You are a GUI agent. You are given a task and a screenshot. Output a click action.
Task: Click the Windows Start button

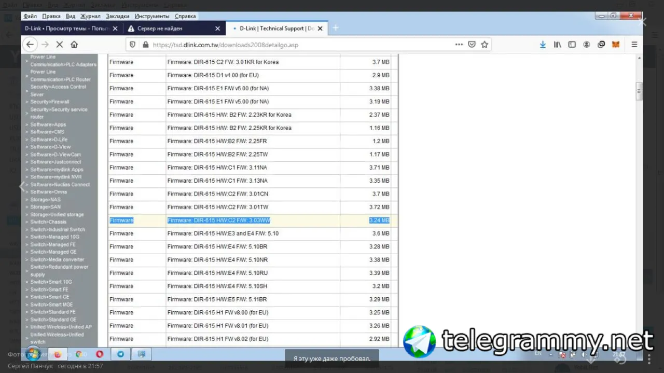pyautogui.click(x=33, y=354)
